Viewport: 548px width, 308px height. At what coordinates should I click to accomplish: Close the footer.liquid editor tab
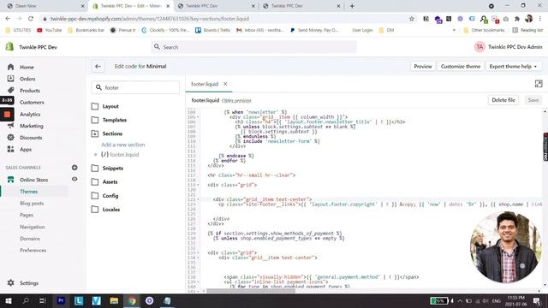[225, 84]
